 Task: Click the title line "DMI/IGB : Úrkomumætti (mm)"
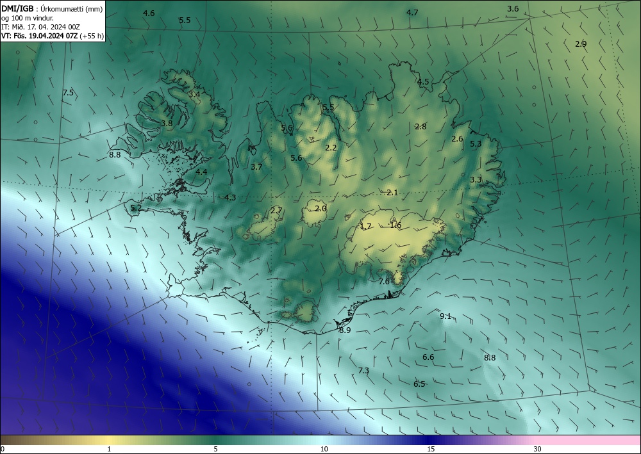(x=52, y=9)
